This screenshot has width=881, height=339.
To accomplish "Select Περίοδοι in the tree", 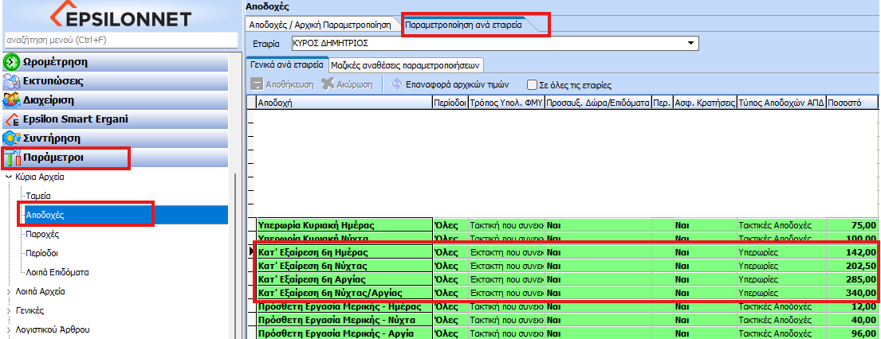I will click(42, 253).
